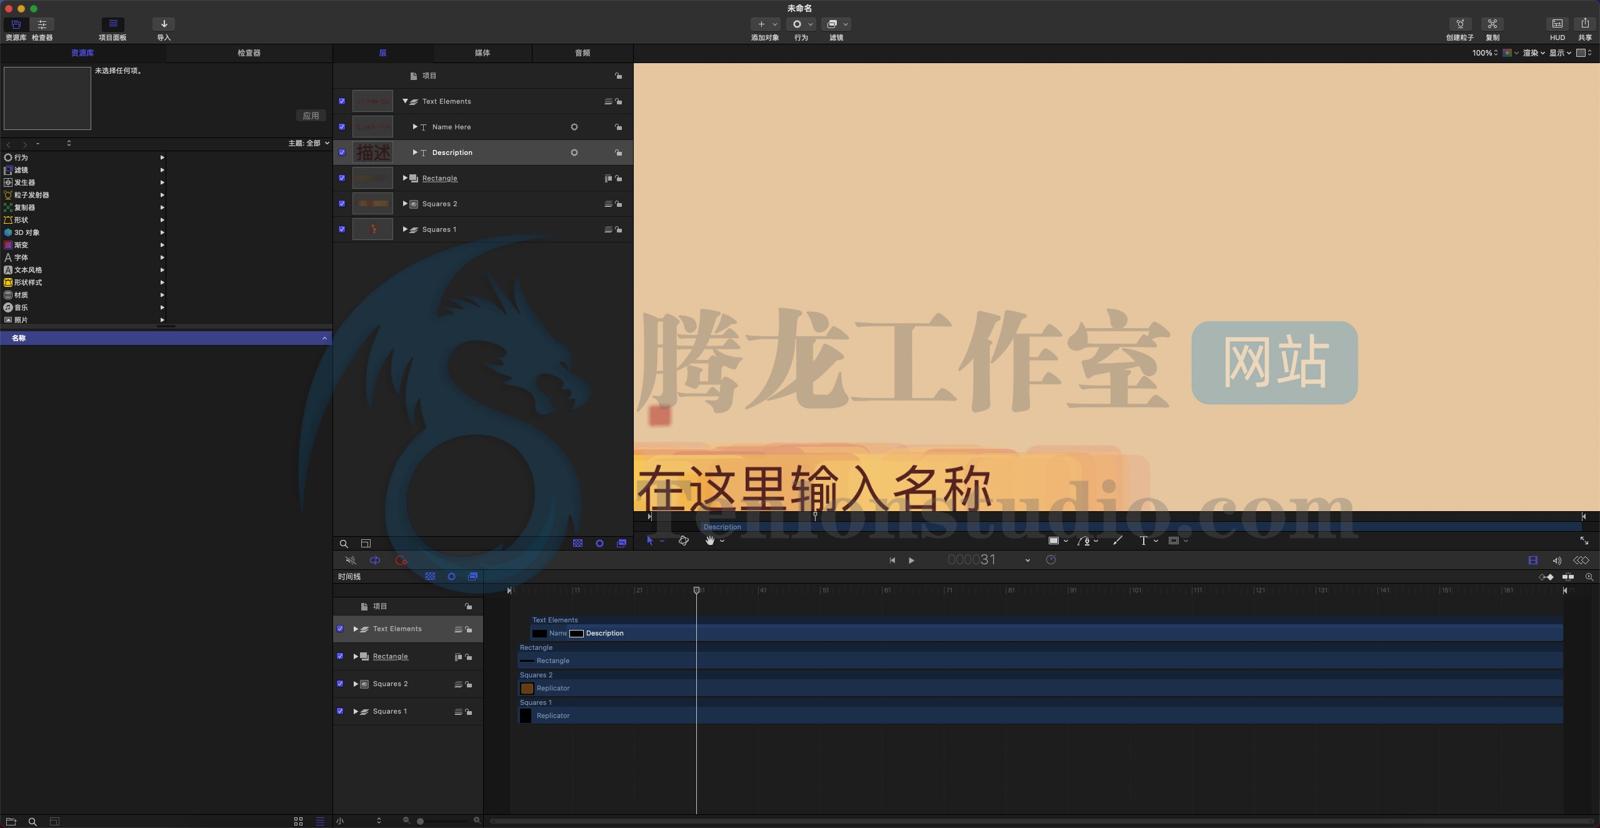Select the 文本风格 library category
The height and width of the screenshot is (828, 1600).
click(x=83, y=270)
